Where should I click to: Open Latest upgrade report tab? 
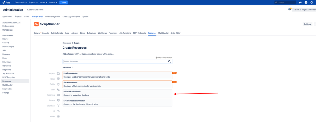click(x=71, y=16)
